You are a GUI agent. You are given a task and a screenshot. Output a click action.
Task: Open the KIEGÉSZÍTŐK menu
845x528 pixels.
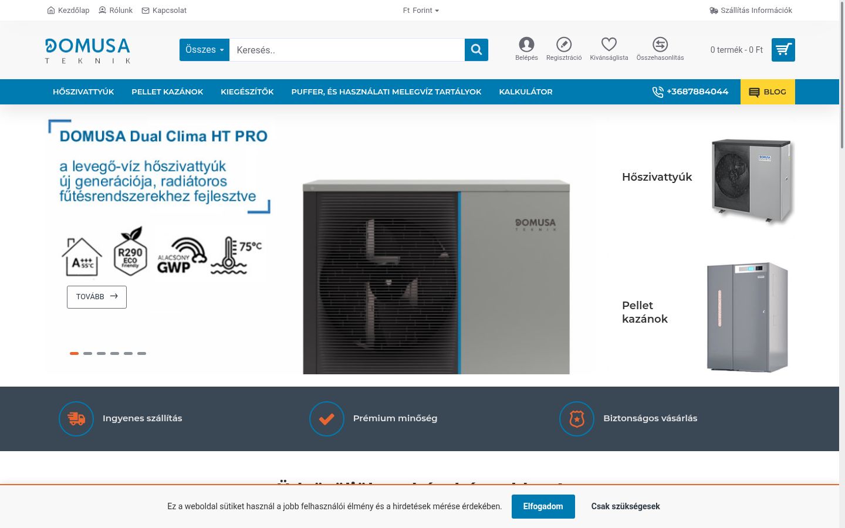(x=247, y=92)
